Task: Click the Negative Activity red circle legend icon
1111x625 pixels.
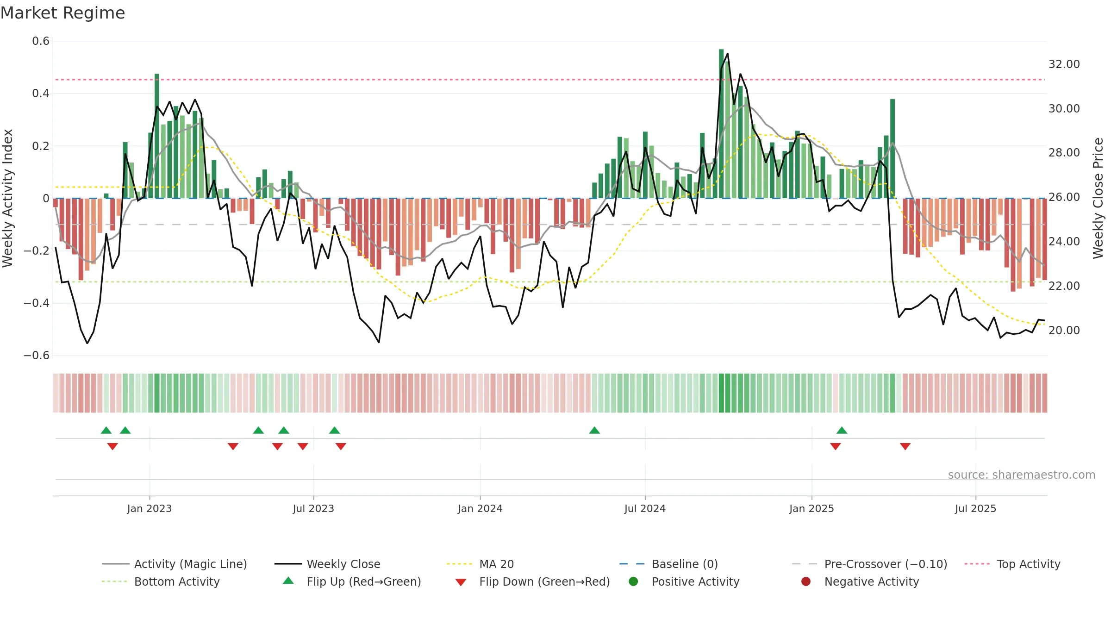Action: 806,581
